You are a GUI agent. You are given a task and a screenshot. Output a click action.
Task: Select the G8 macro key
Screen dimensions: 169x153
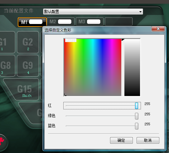pos(7,66)
